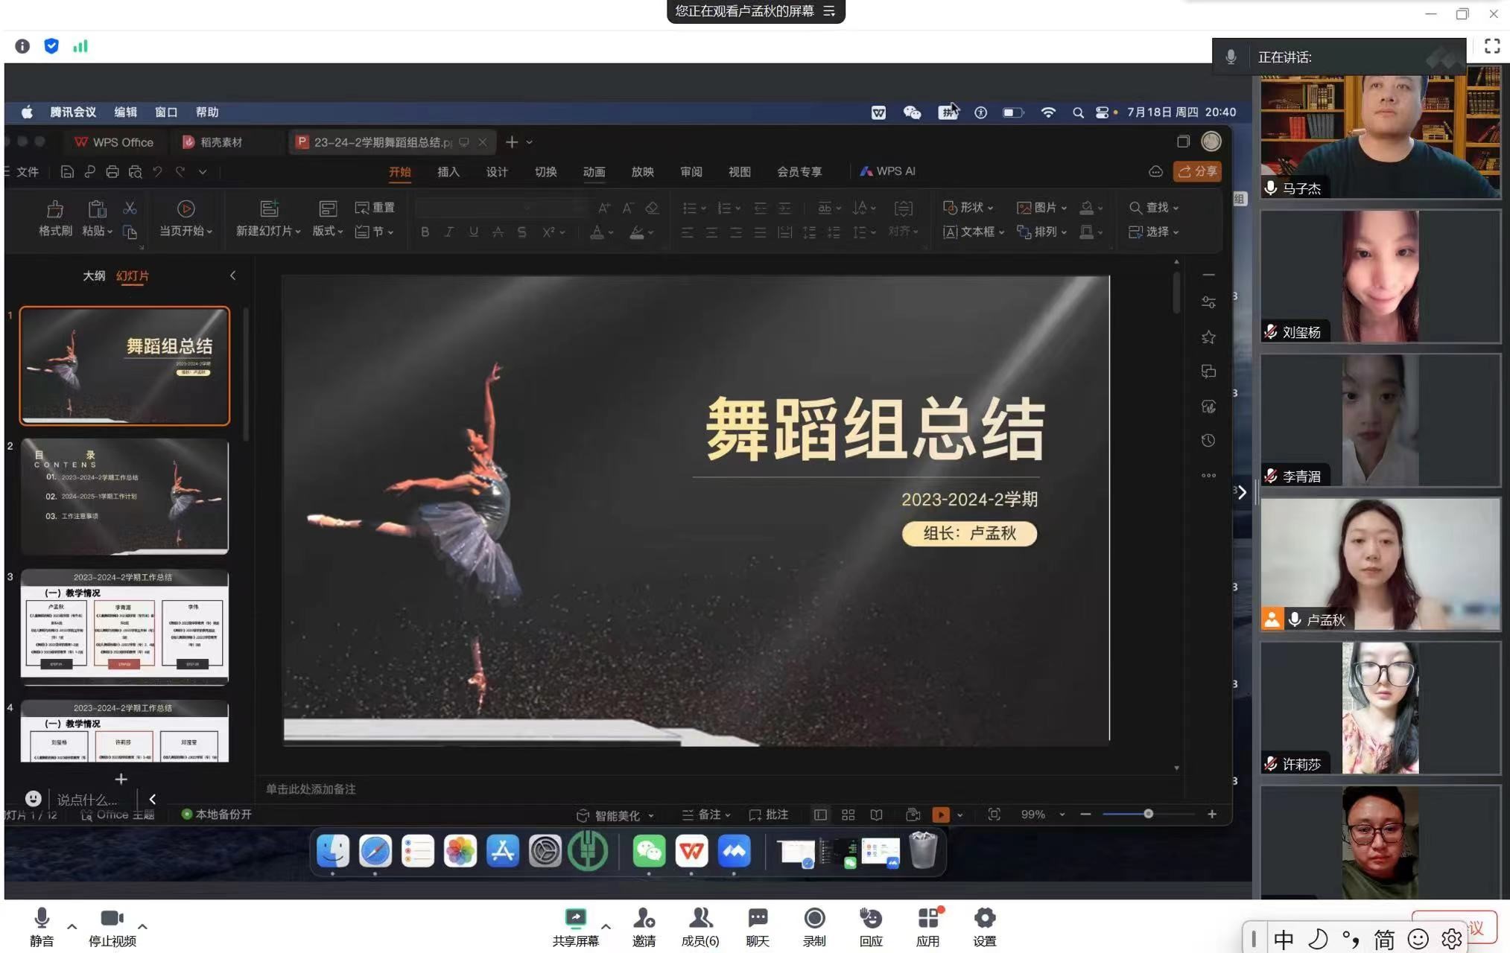Screen dimensions: 1510x953
Task: Start Recording the meeting
Action: (814, 918)
